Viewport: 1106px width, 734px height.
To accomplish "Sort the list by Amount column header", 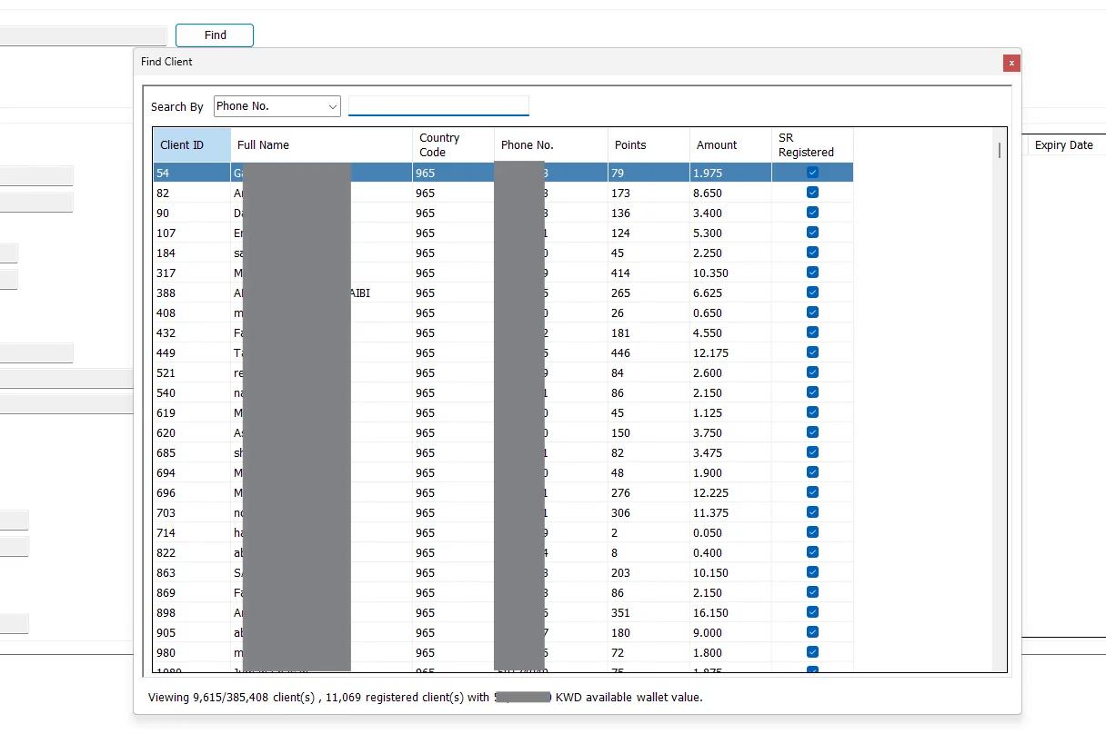I will click(x=731, y=145).
